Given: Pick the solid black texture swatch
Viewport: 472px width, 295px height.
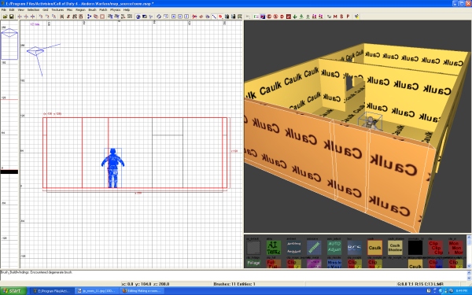Looking at the screenshot, I should coord(415,248).
